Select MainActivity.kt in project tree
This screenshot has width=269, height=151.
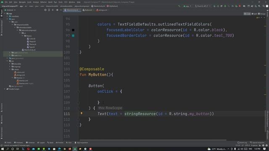tap(29, 50)
